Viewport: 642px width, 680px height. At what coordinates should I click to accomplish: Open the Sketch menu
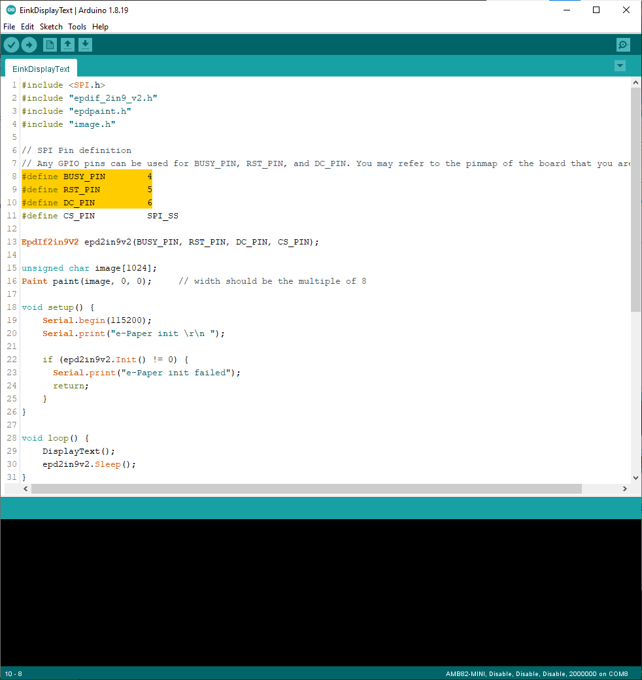click(x=51, y=27)
